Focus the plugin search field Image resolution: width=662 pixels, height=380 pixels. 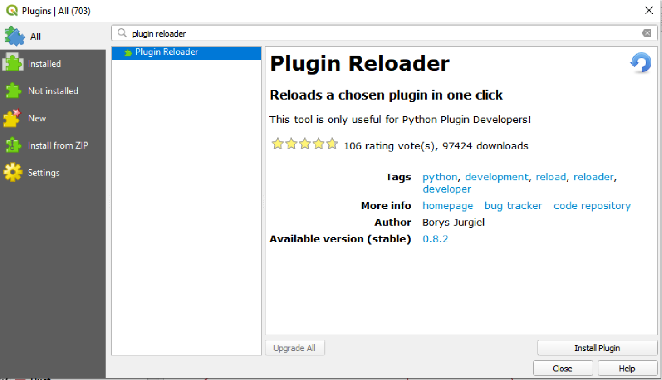pyautogui.click(x=384, y=33)
